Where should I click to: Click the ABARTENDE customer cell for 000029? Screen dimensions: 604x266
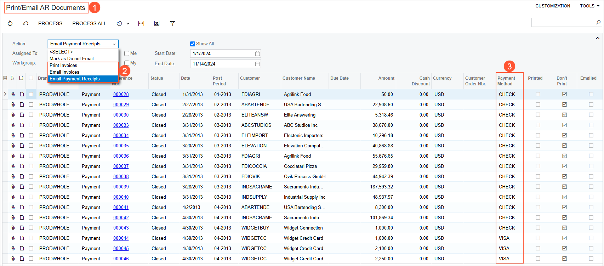tap(255, 104)
